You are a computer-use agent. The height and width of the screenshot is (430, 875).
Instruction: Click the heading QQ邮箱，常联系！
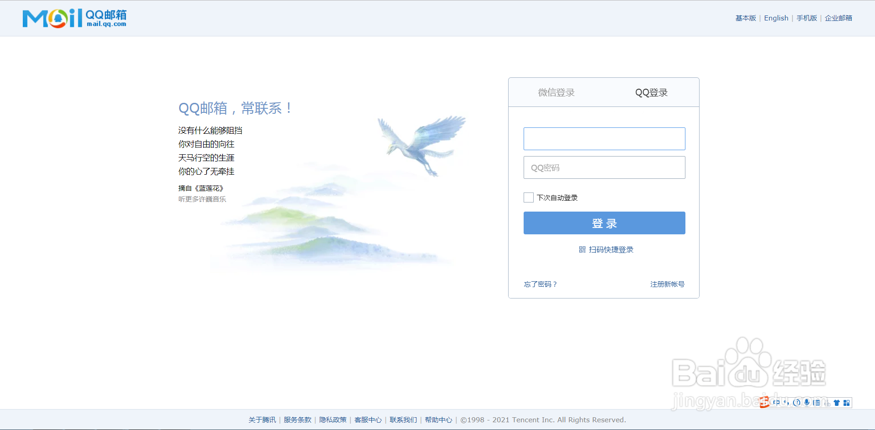point(236,108)
